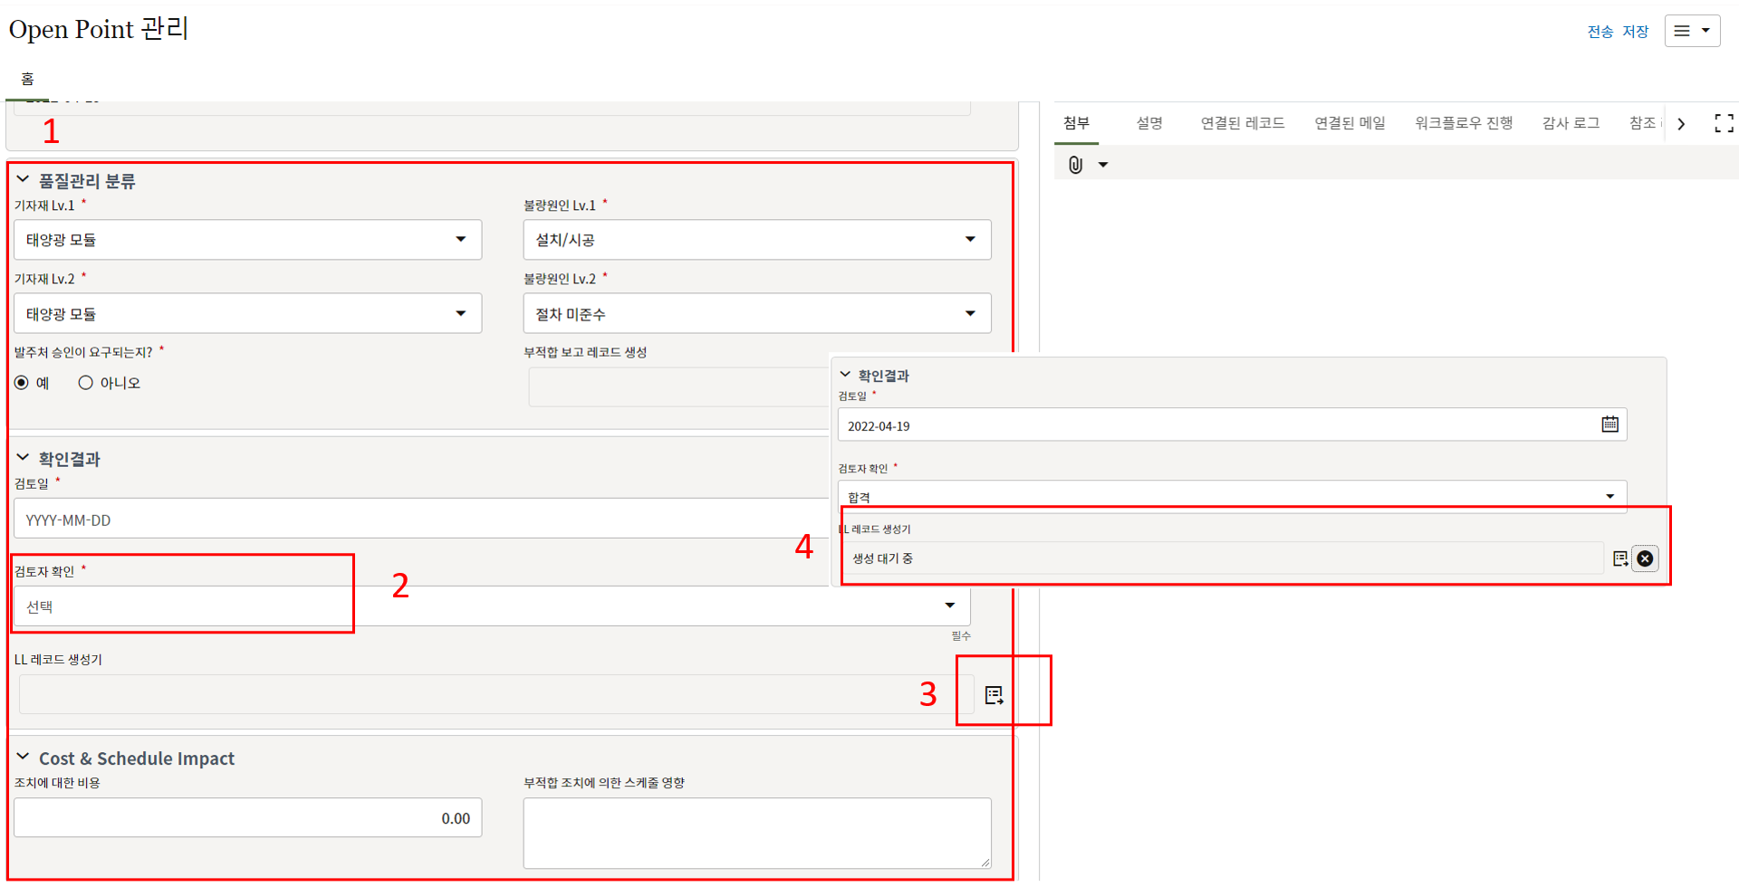Open the hamburger menu at top right
Image resolution: width=1739 pixels, height=887 pixels.
click(x=1691, y=31)
